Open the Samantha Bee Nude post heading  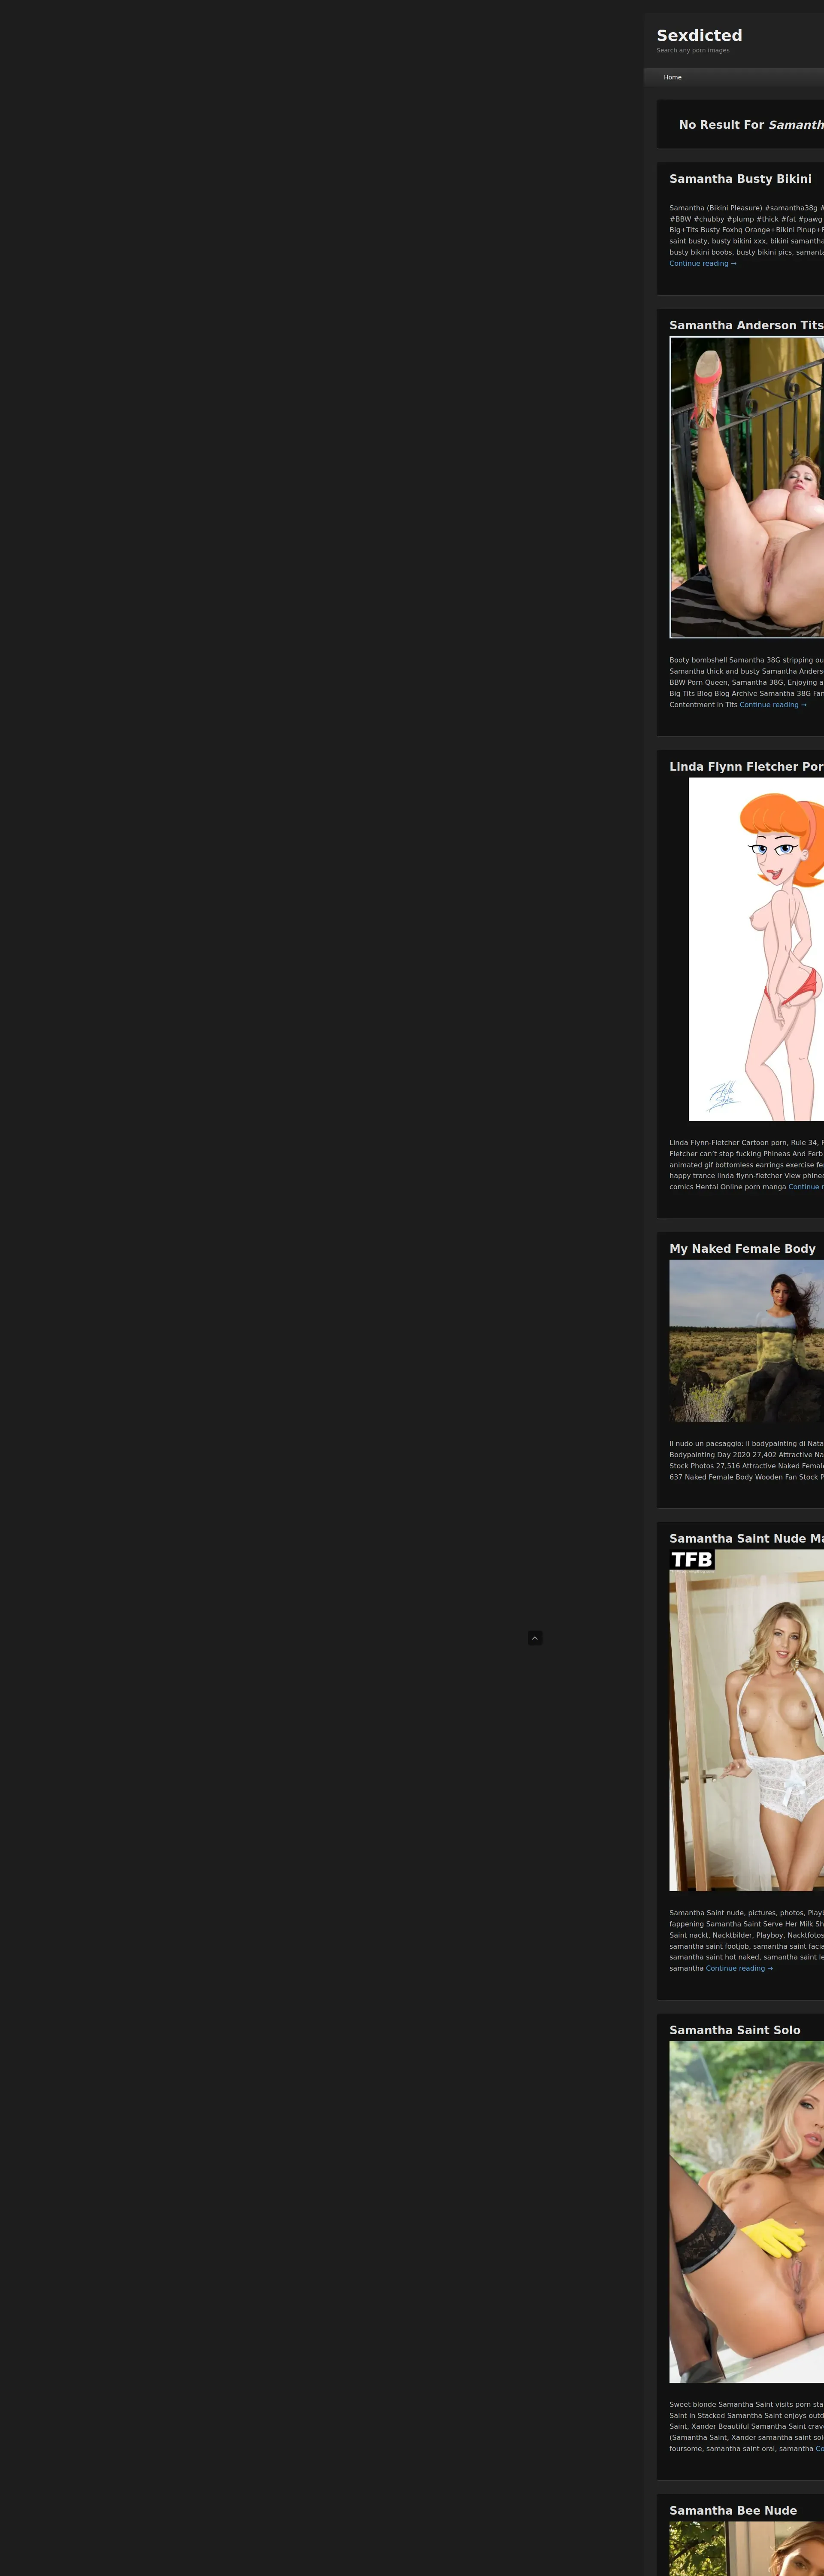pyautogui.click(x=733, y=2510)
